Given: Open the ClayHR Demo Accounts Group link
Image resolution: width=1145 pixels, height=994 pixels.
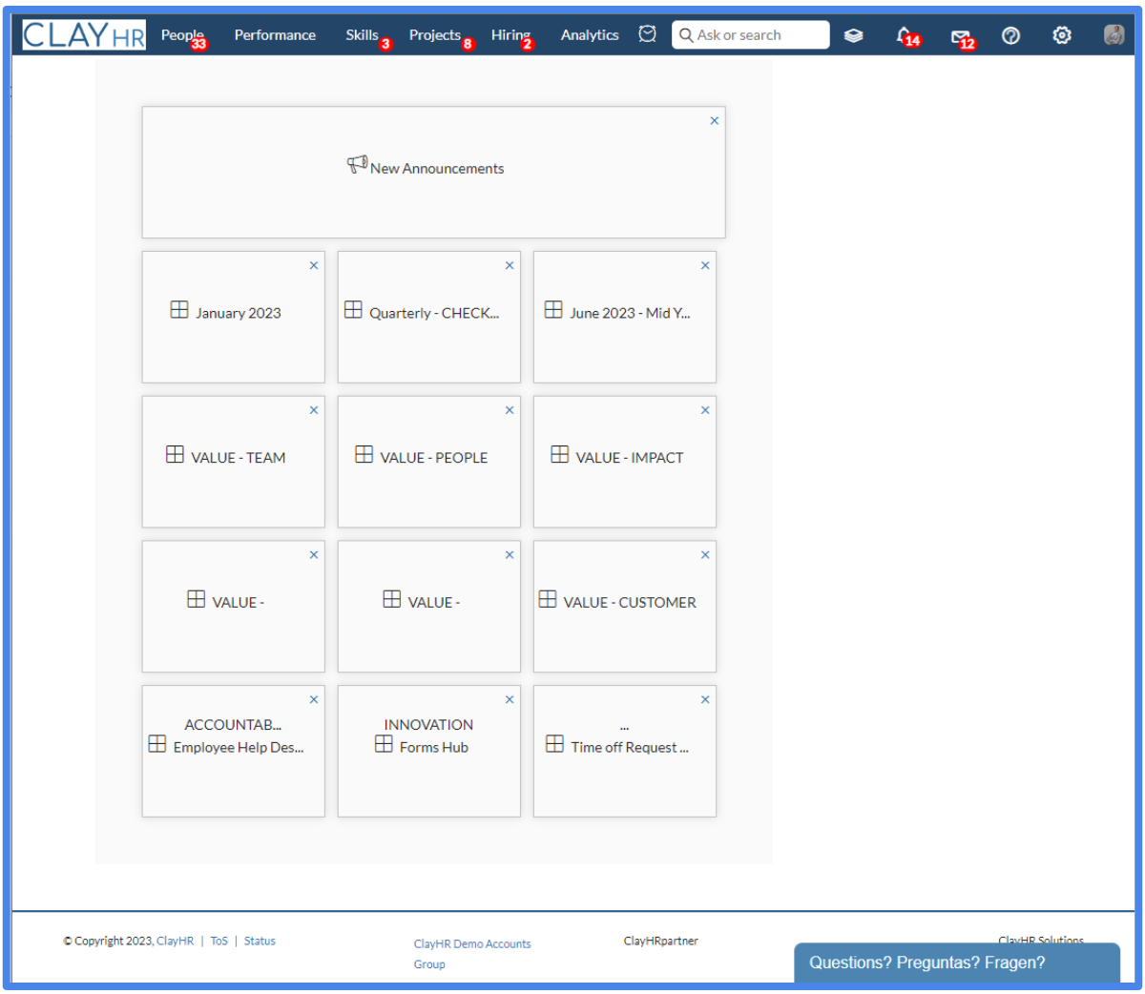Looking at the screenshot, I should coord(472,954).
